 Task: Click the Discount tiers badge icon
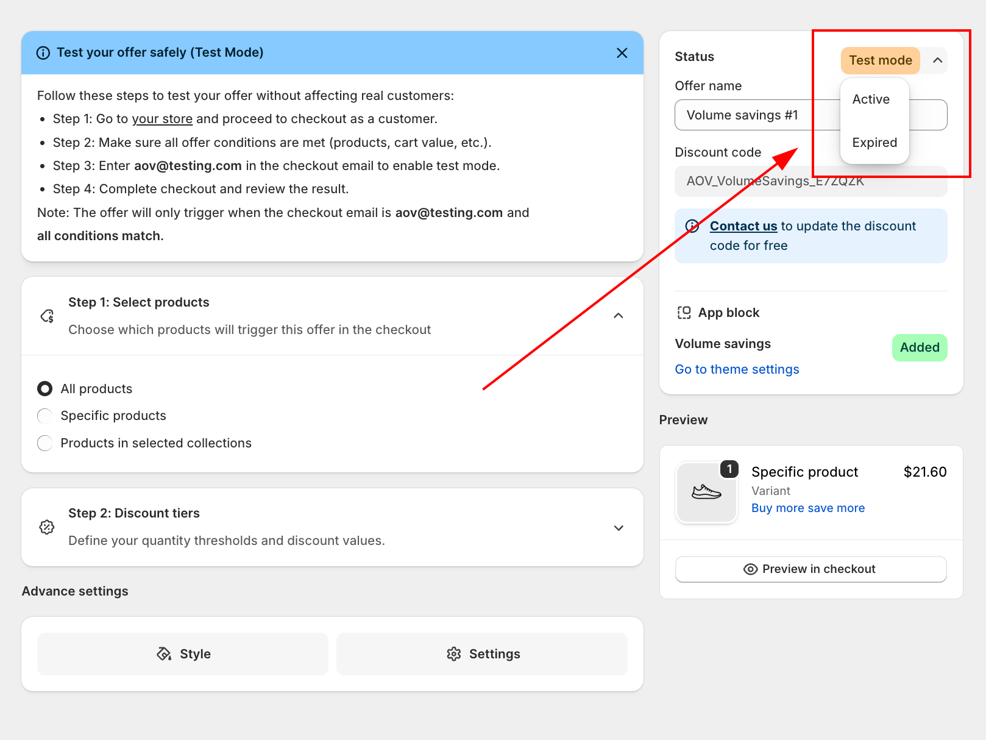47,527
